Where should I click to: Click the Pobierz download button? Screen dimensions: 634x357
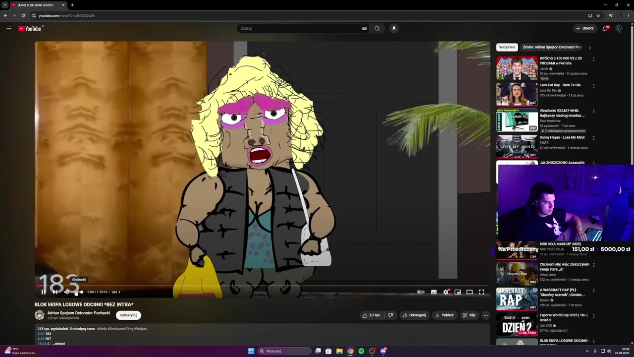(x=444, y=315)
